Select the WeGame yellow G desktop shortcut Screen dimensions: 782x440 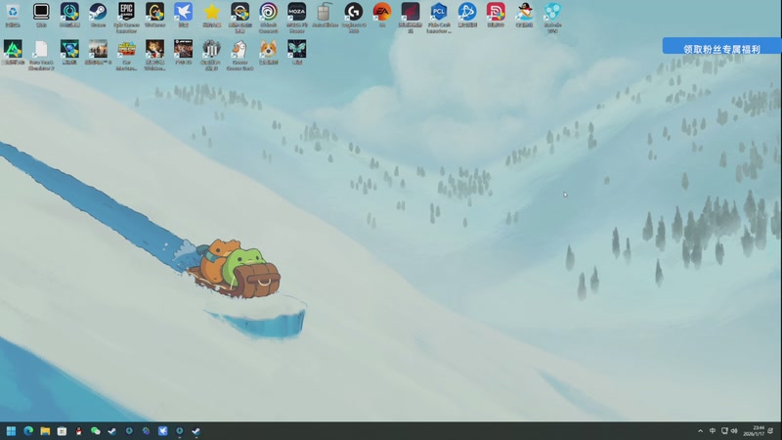click(154, 15)
